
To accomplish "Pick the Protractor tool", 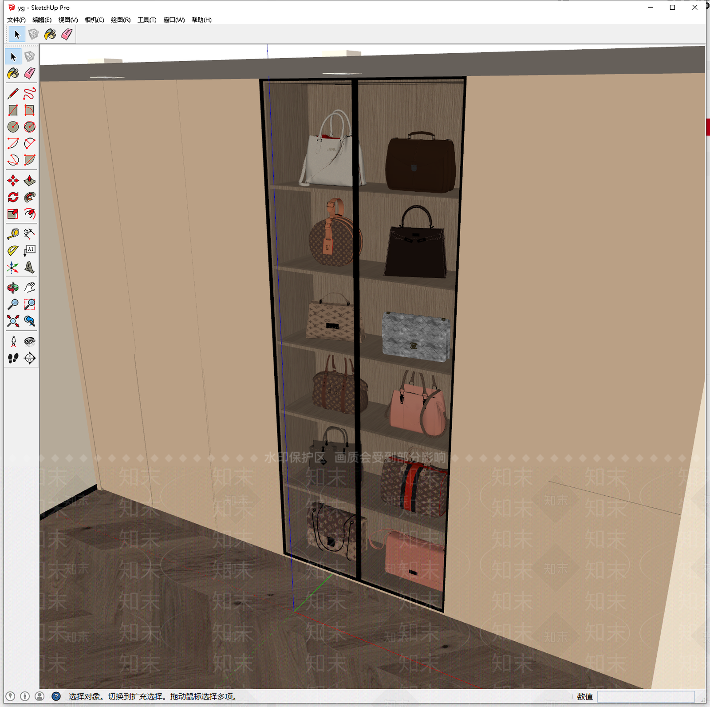I will coord(13,251).
